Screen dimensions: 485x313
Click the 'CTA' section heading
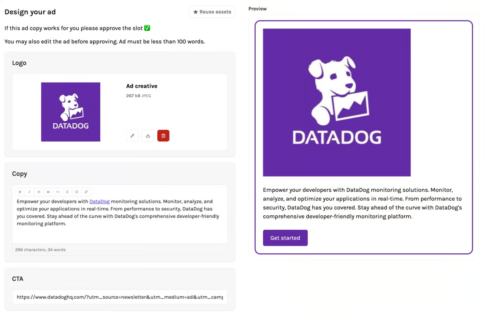click(18, 279)
